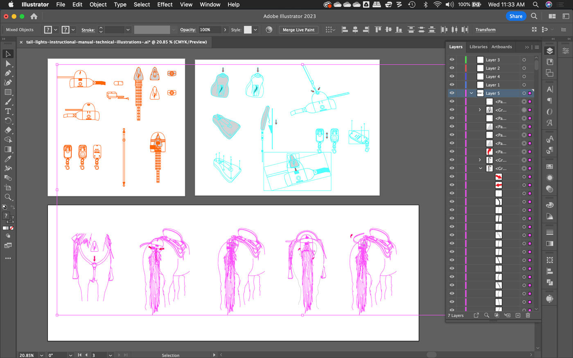Switch to Libraries tab

[478, 47]
